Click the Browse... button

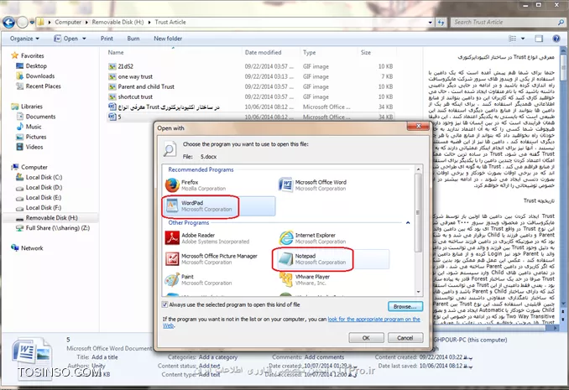405,307
